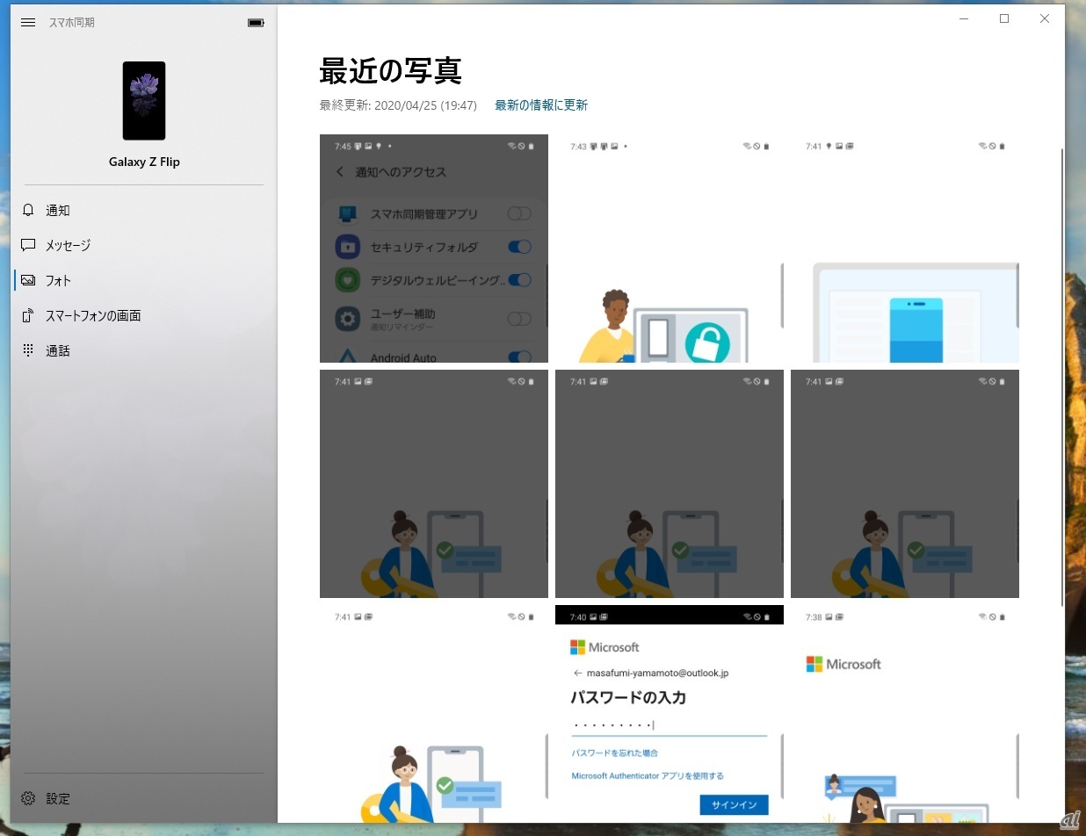Open the 通知へのアクセス screenshot thumbnail
Screen dimensions: 1086x836
(434, 249)
